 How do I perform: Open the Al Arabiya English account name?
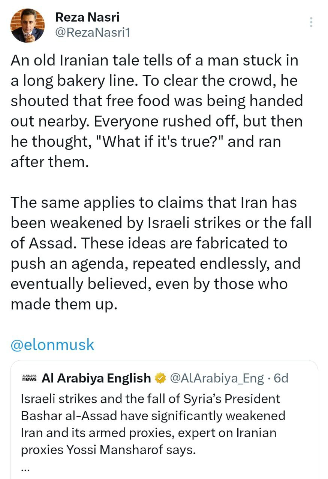(x=96, y=378)
